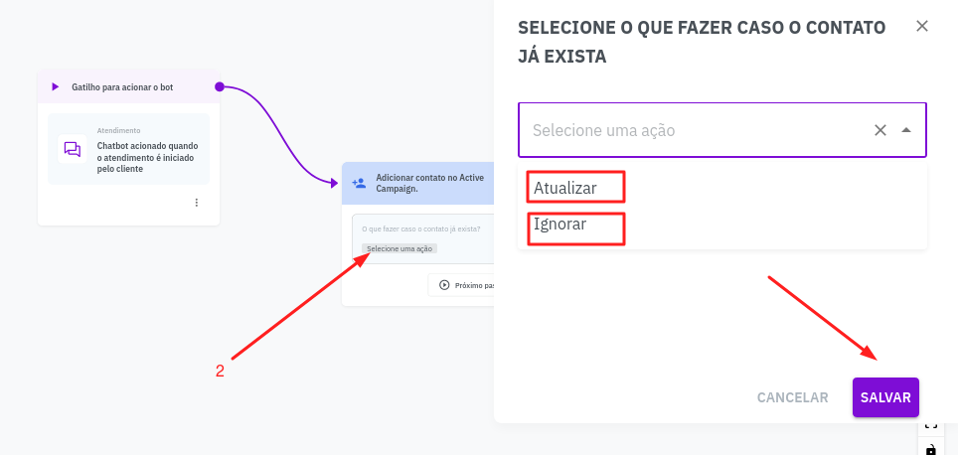The width and height of the screenshot is (958, 455).
Task: Click the 'Selecione uma ação' chip on node
Action: pyautogui.click(x=398, y=248)
